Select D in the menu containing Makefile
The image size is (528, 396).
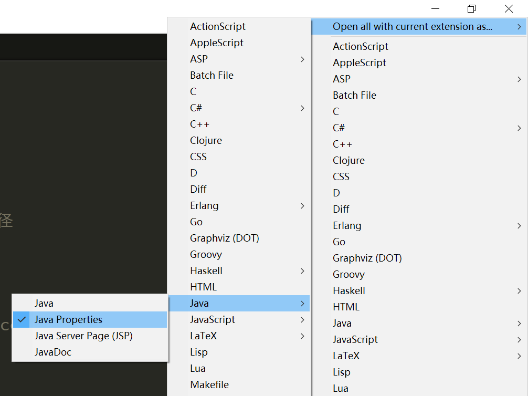(x=239, y=173)
